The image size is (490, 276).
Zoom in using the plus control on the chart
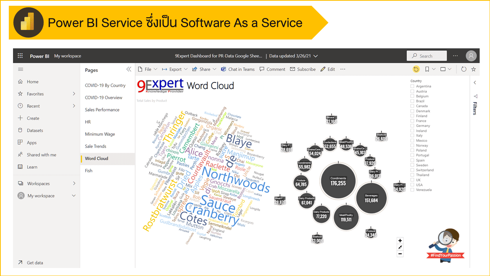pyautogui.click(x=400, y=241)
